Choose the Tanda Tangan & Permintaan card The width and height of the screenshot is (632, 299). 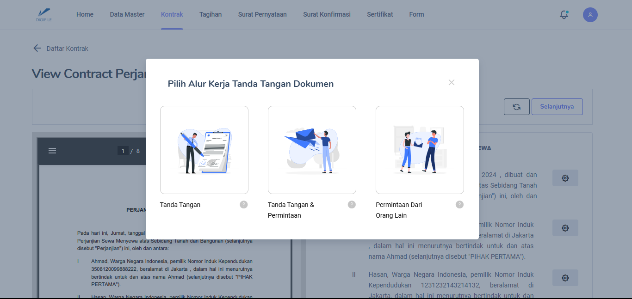[x=312, y=150]
